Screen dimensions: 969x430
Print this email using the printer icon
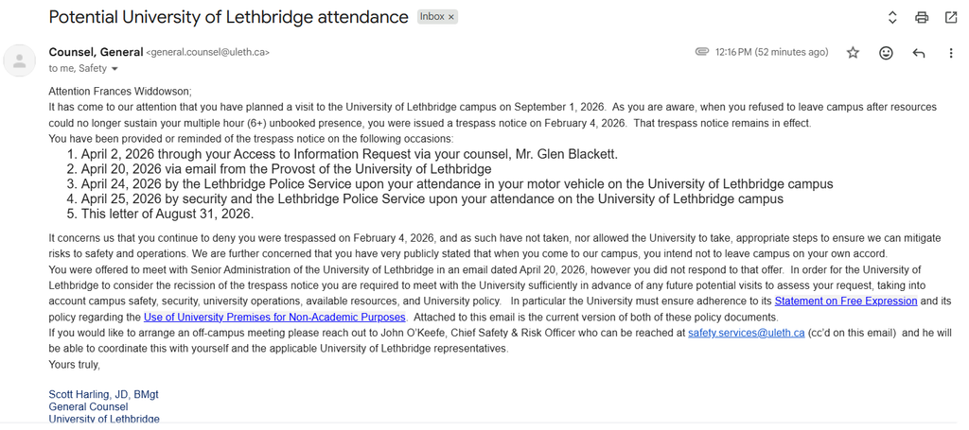922,17
